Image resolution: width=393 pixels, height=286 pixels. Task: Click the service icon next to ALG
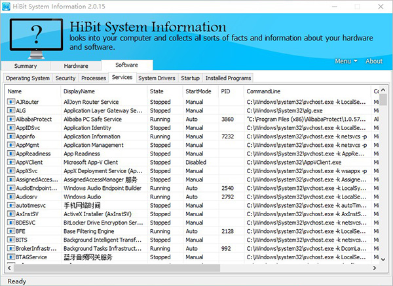click(11, 110)
